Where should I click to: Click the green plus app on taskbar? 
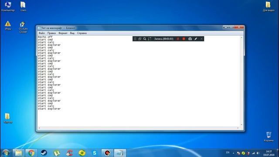click(82, 153)
